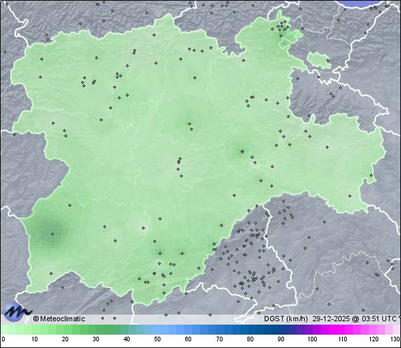This screenshot has height=348, width=401.
Task: Click the 70 km/h dark blue section of the scale
Action: pyautogui.click(x=219, y=329)
